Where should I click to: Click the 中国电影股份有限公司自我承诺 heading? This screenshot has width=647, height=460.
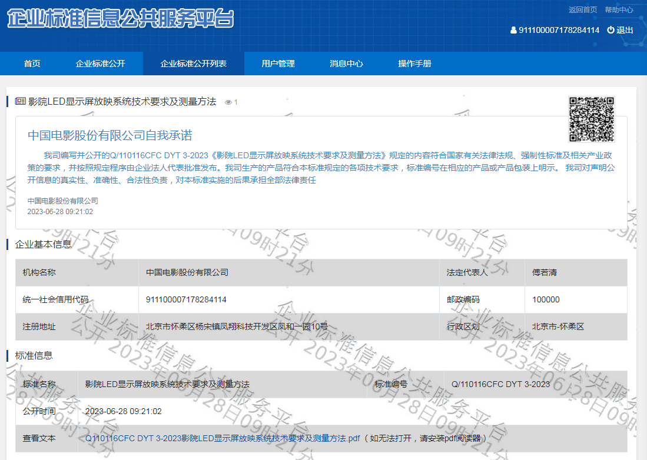pyautogui.click(x=110, y=135)
